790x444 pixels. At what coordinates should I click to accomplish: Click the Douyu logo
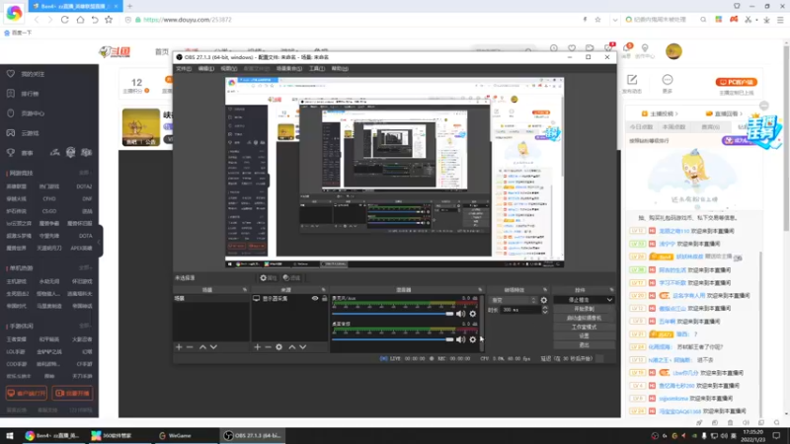click(115, 51)
